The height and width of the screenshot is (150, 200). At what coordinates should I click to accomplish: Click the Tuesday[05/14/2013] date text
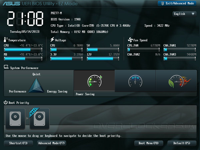pos(25,32)
